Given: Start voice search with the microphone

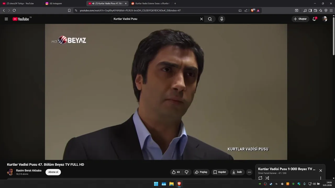Looking at the screenshot, I should point(222,19).
